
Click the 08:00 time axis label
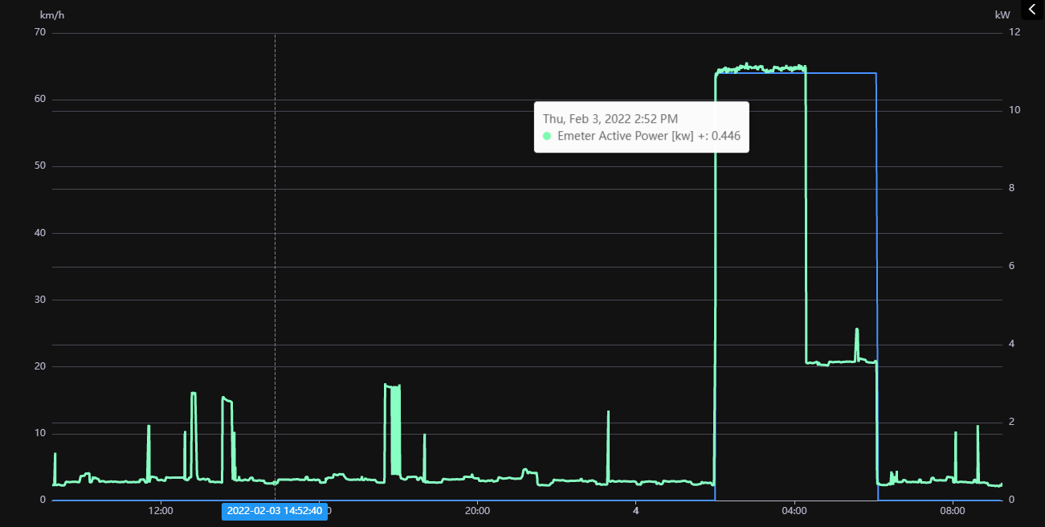[x=953, y=510]
